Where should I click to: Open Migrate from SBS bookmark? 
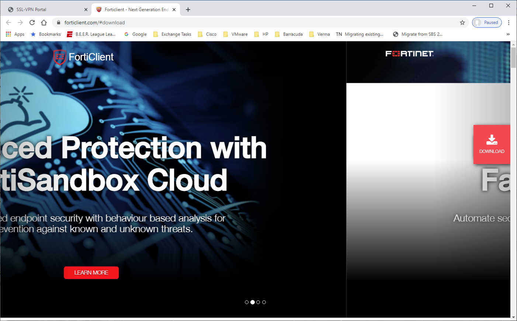(418, 34)
